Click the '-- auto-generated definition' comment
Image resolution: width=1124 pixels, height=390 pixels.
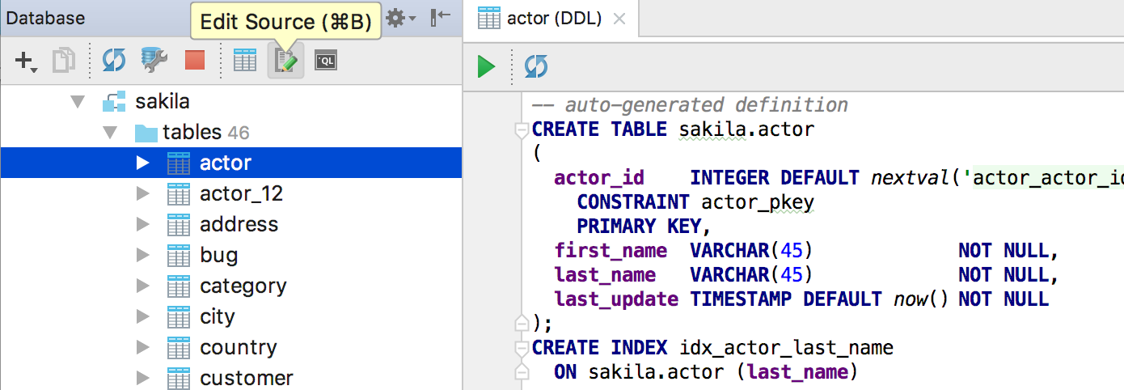[x=690, y=105]
